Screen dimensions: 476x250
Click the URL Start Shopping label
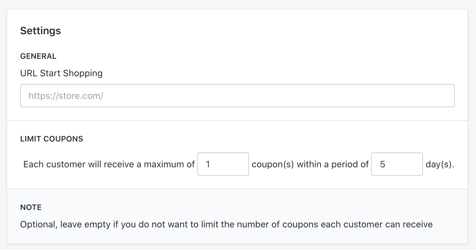click(61, 73)
